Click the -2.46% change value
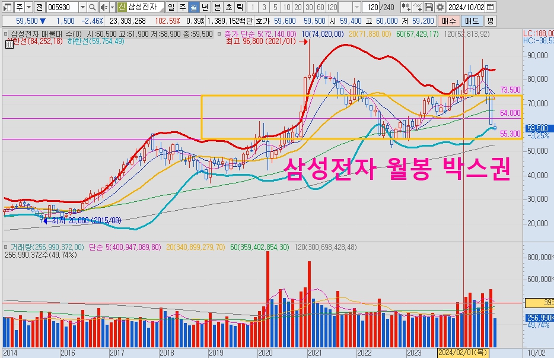The height and width of the screenshot is (358, 554). click(x=92, y=21)
